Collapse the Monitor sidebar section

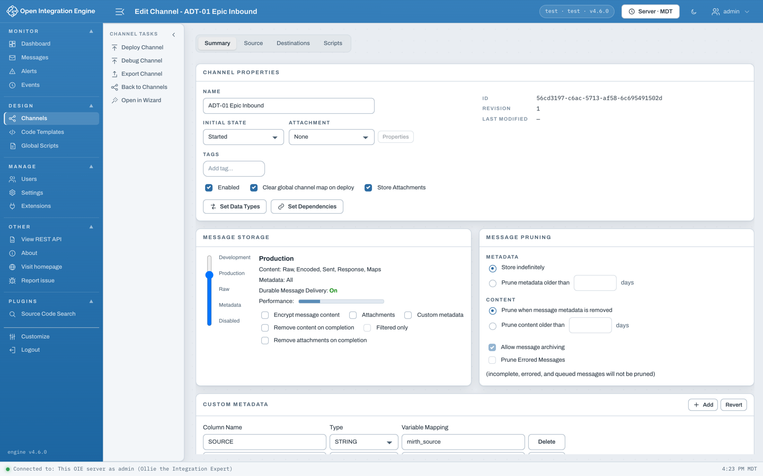[91, 31]
